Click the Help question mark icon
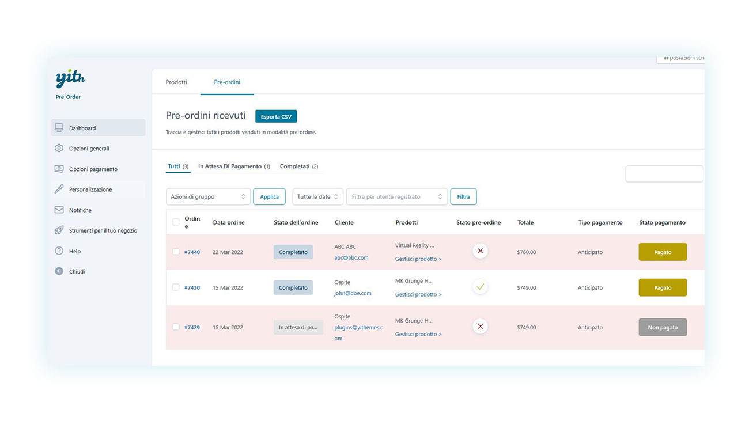This screenshot has height=421, width=749. (x=59, y=251)
